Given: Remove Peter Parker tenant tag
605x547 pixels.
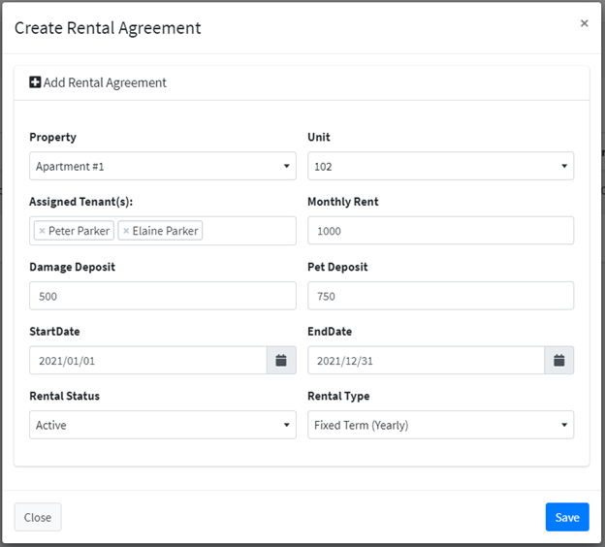Looking at the screenshot, I should (42, 231).
